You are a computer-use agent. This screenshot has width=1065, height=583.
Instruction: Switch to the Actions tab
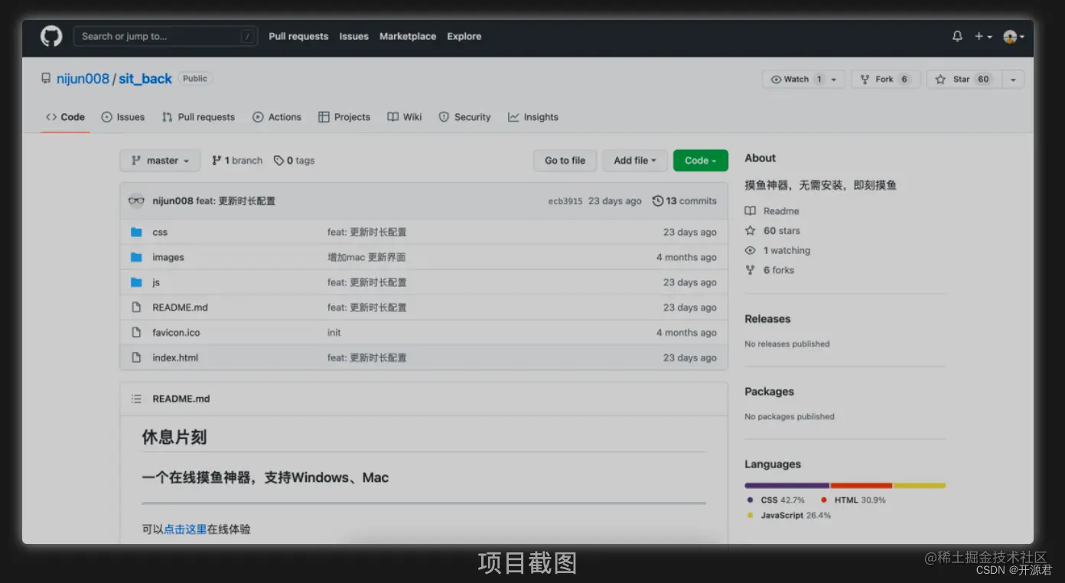[277, 117]
